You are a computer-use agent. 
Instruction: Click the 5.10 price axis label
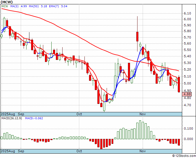(x=187, y=76)
